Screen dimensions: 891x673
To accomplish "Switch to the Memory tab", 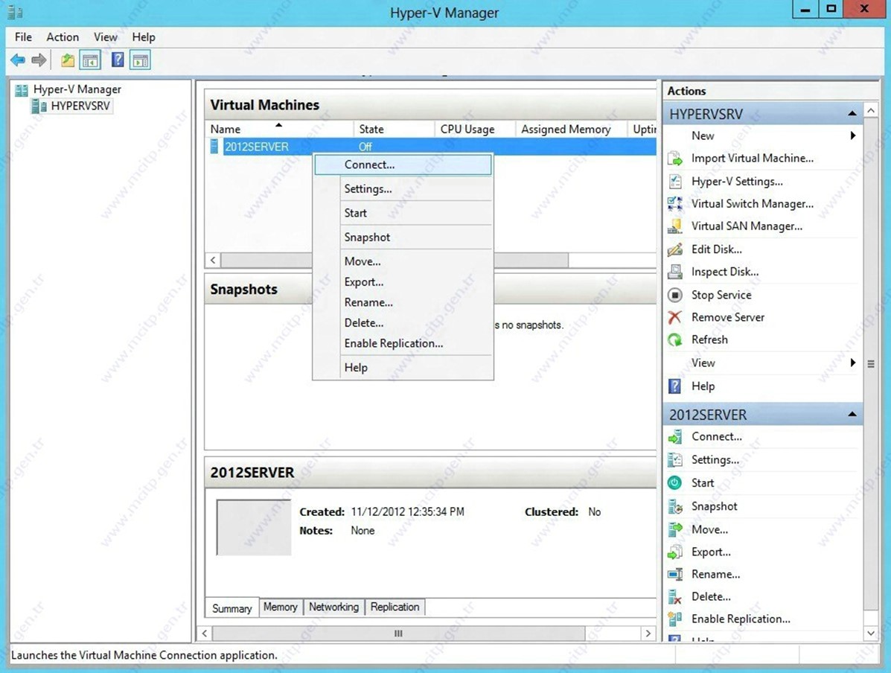I will [281, 607].
